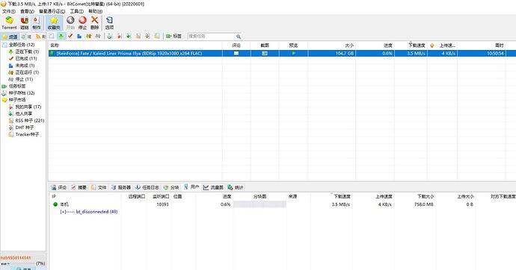Open the 服务器 details tab
Viewport: 516px width, 270px height.
(120, 187)
